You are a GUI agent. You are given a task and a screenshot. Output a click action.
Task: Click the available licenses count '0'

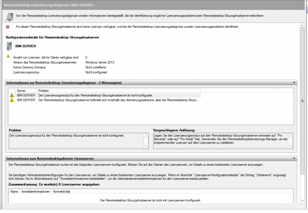86,57
